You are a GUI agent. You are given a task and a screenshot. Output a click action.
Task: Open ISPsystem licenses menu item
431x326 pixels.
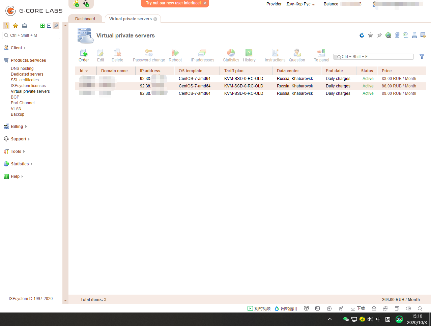click(28, 86)
